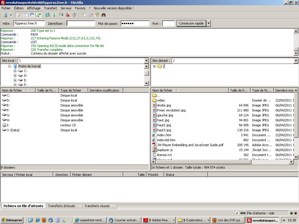
Task: Sort remote list by Taille de fichier column
Action: (239, 90)
